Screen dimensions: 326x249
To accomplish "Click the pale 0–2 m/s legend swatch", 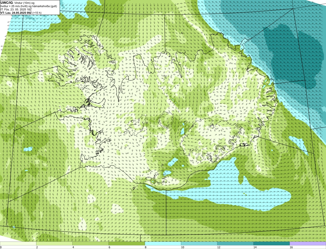I will click(18, 243).
